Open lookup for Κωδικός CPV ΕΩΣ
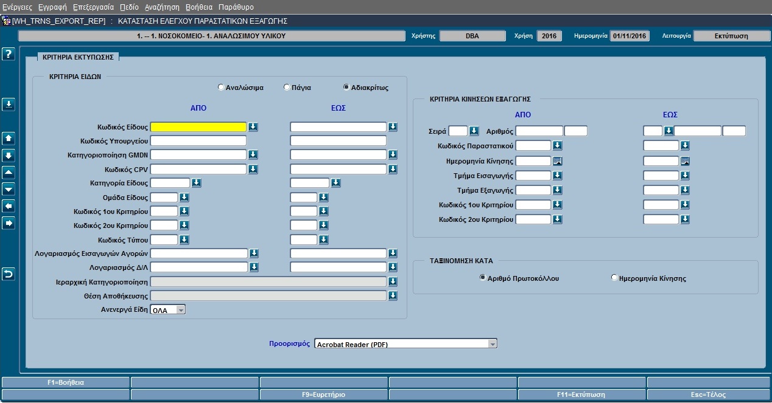 pos(393,169)
